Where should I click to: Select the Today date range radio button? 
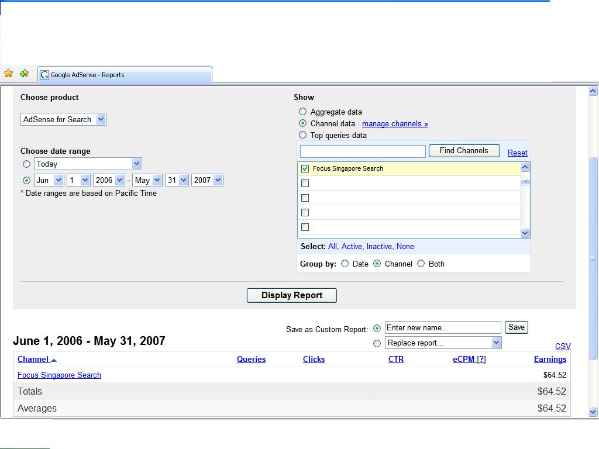[x=26, y=164]
